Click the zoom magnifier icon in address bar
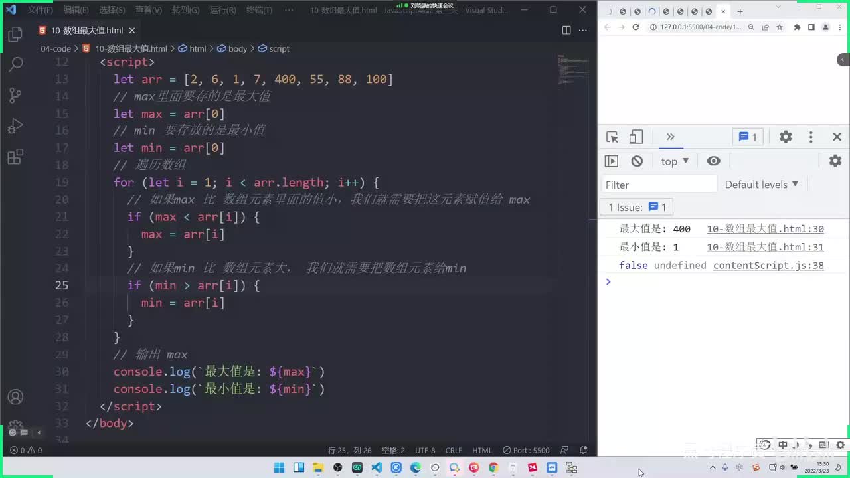The image size is (850, 478). tap(751, 27)
